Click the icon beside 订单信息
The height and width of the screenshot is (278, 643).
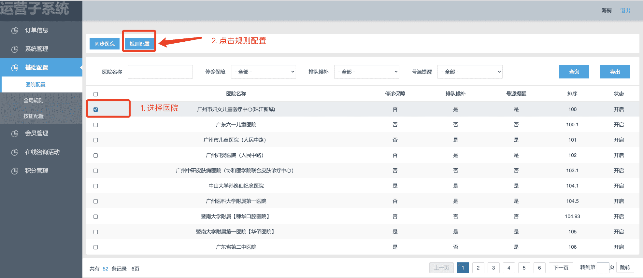[x=15, y=31]
